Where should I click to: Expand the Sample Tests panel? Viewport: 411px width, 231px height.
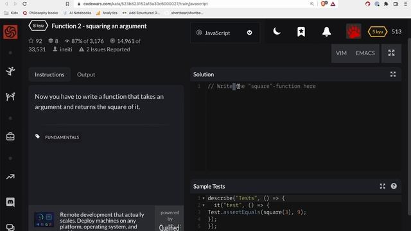tap(383, 186)
